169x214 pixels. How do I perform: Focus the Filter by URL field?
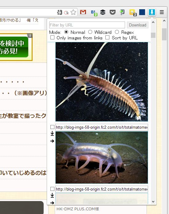click(x=87, y=25)
